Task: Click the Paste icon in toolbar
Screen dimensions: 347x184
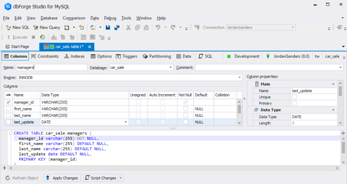Action: (x=146, y=27)
